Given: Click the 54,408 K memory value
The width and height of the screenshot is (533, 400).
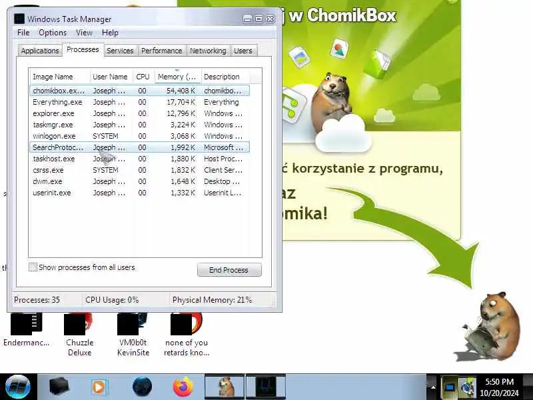Looking at the screenshot, I should pyautogui.click(x=181, y=91).
